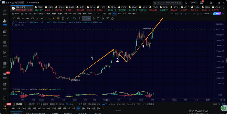This screenshot has width=227, height=114.
Task: Click the plus button to add a ticker
Action: click(x=223, y=8)
